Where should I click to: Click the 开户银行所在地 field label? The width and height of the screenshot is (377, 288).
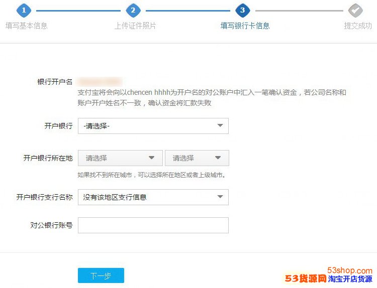pyautogui.click(x=48, y=158)
